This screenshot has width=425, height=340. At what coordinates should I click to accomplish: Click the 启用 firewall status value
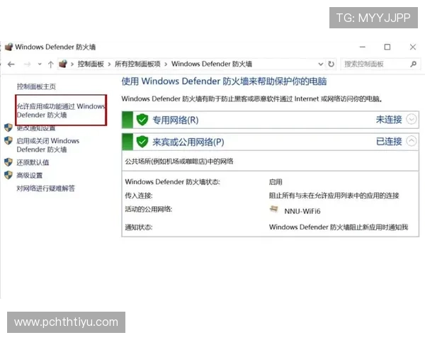pyautogui.click(x=276, y=182)
